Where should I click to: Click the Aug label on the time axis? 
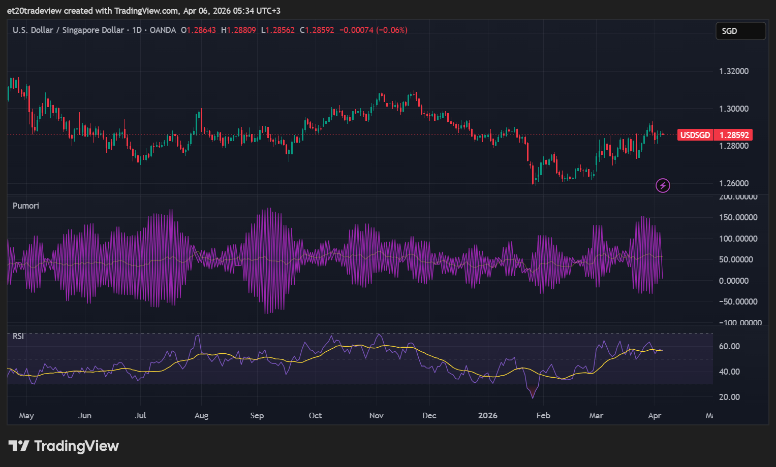click(x=201, y=415)
